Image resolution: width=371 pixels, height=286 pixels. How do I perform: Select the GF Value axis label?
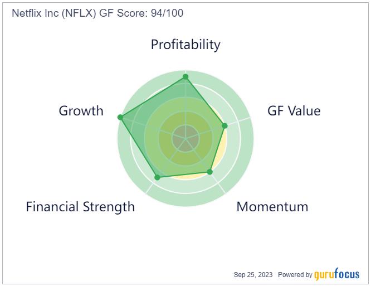pyautogui.click(x=294, y=111)
